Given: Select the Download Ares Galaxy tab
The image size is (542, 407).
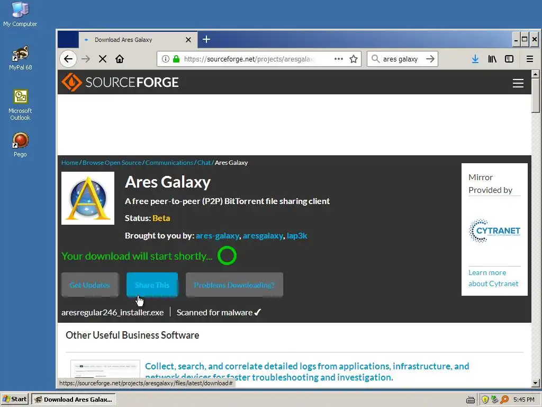Looking at the screenshot, I should pos(138,40).
